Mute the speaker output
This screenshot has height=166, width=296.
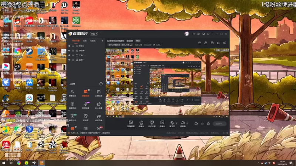tap(183, 124)
